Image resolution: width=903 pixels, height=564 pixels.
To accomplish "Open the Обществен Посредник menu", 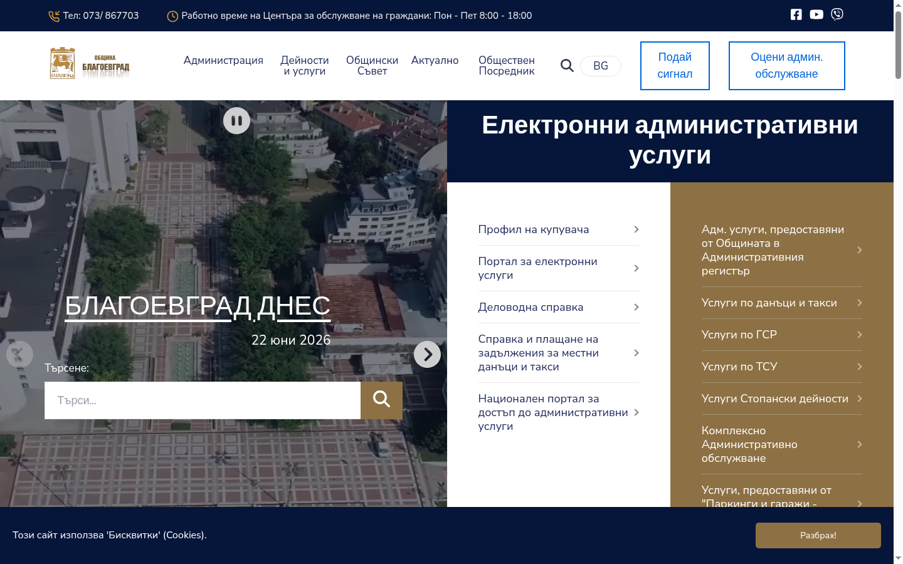I will pyautogui.click(x=507, y=66).
